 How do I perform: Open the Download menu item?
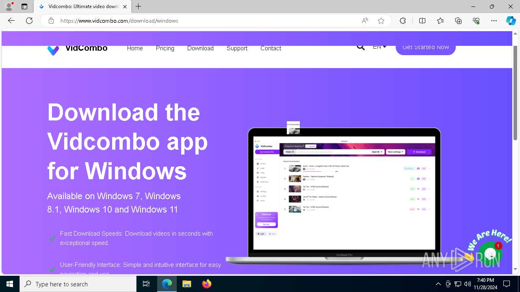(200, 48)
